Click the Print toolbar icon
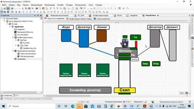The width and height of the screenshot is (194, 109). 12,8
